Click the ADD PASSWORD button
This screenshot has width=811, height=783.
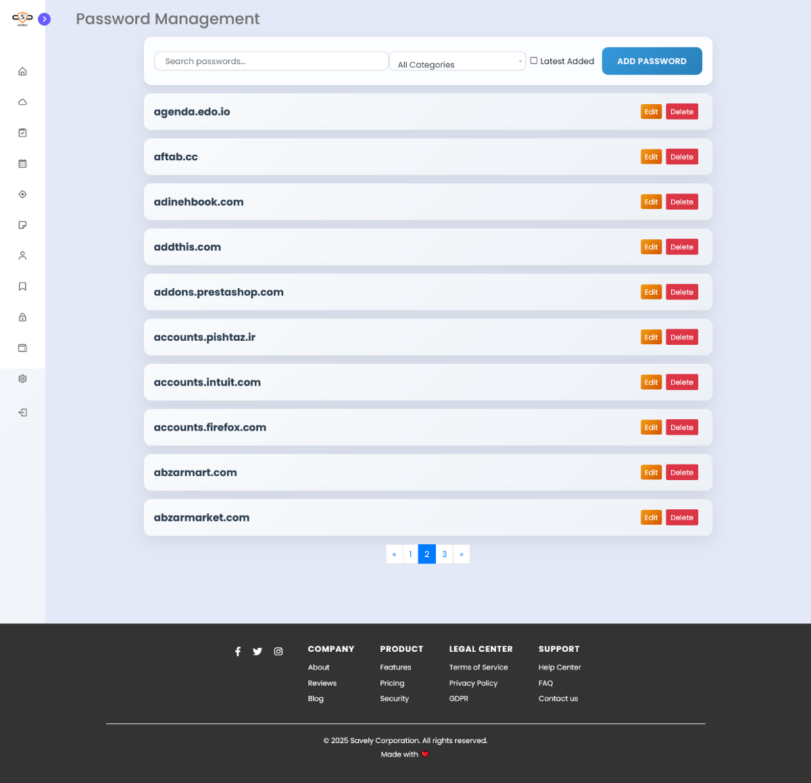click(652, 61)
